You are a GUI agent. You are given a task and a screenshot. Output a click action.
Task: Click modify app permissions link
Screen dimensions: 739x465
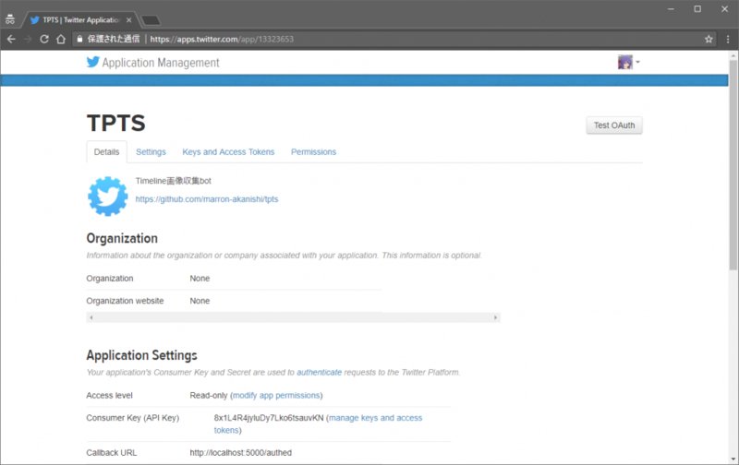(276, 396)
